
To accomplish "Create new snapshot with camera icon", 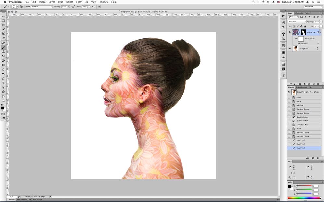I will (x=313, y=158).
